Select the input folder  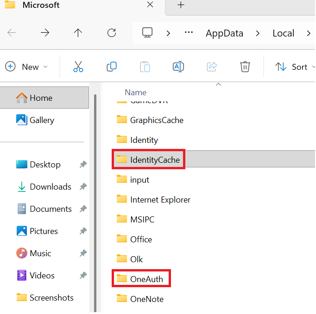(133, 179)
